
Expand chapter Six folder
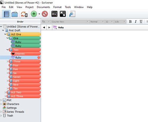point(7,73)
